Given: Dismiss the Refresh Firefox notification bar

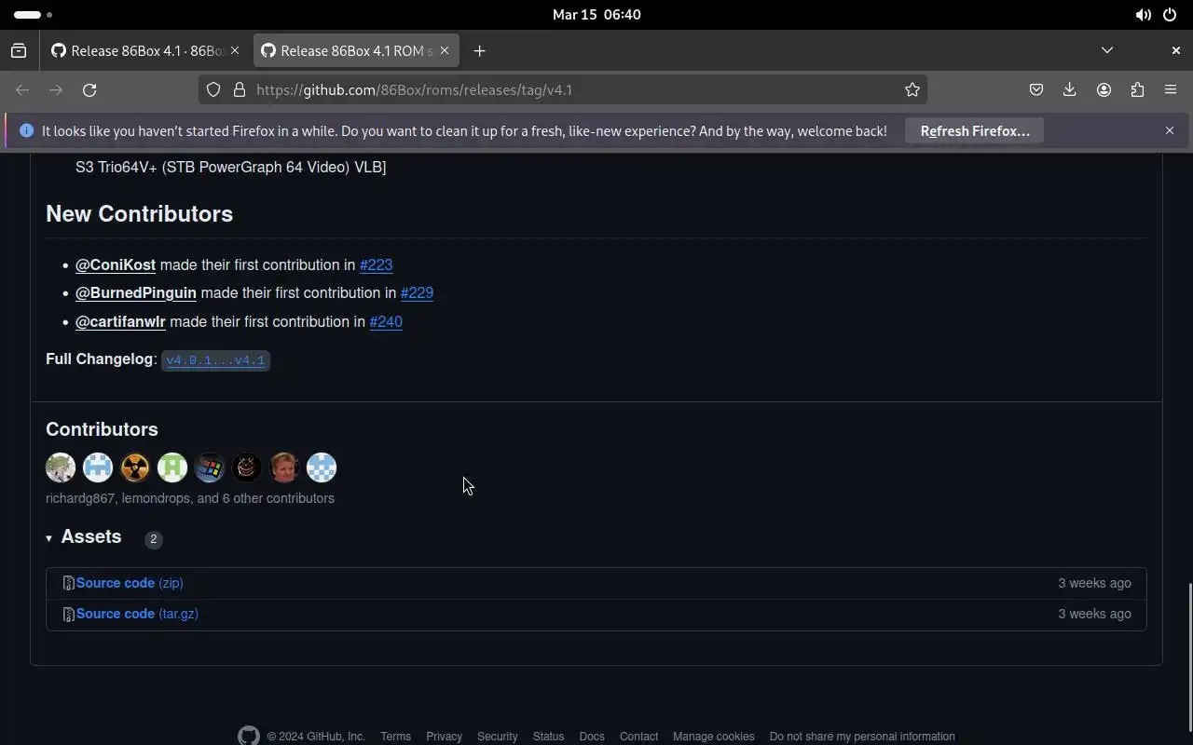Looking at the screenshot, I should (x=1170, y=131).
